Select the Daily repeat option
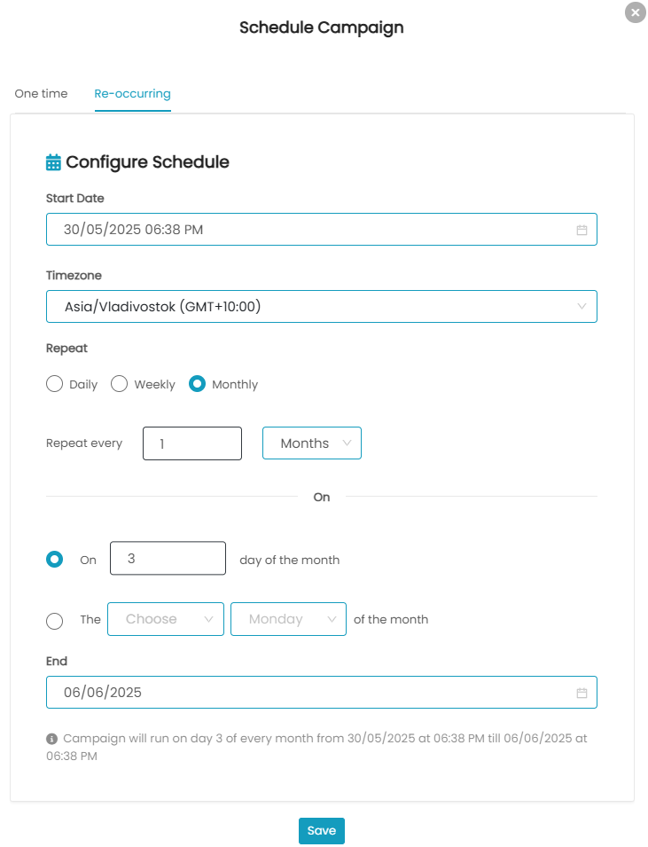Viewport: 648px width, 847px height. click(55, 384)
